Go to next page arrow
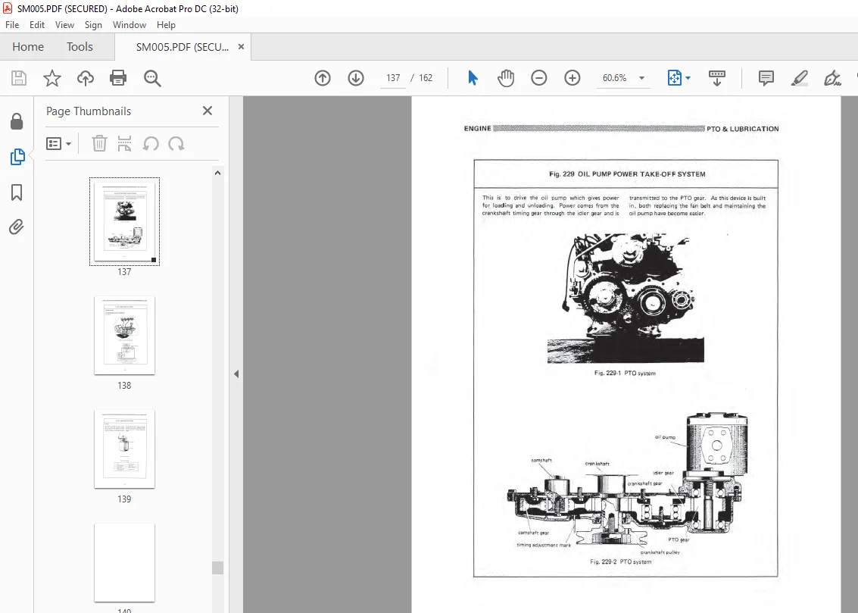This screenshot has height=613, width=858. [356, 78]
